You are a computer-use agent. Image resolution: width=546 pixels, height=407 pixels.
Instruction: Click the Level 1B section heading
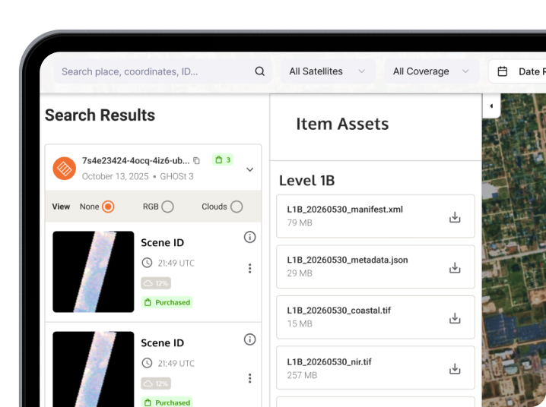point(306,181)
